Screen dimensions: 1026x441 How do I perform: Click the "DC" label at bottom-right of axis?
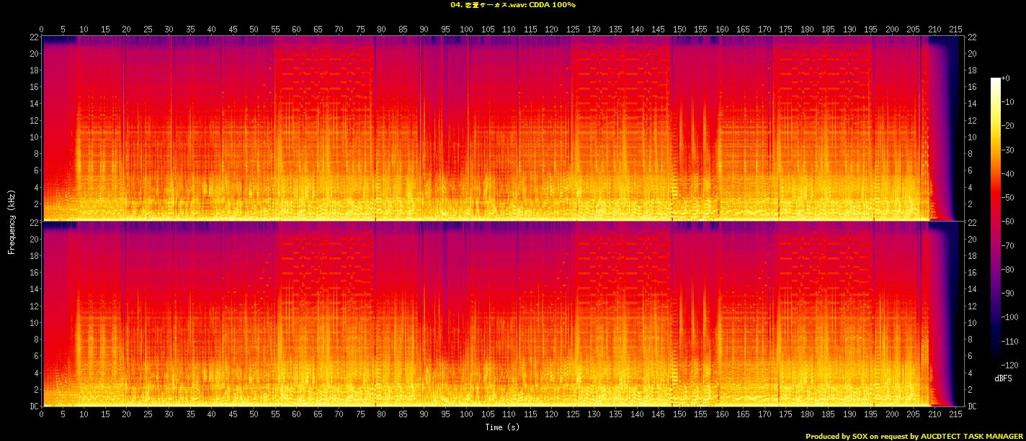click(971, 406)
